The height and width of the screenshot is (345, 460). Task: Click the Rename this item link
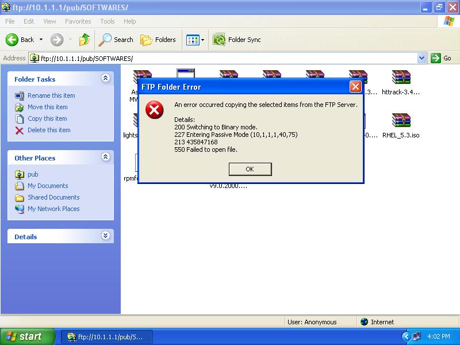[x=51, y=95]
